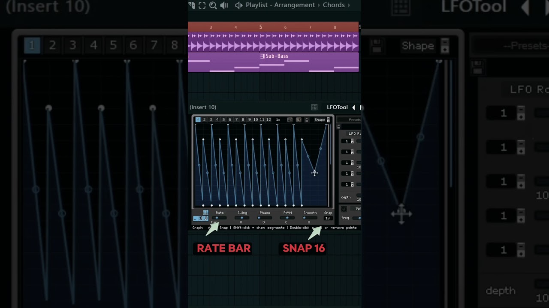
Task: Open the Chords pattern breadcrumb
Action: tap(334, 5)
